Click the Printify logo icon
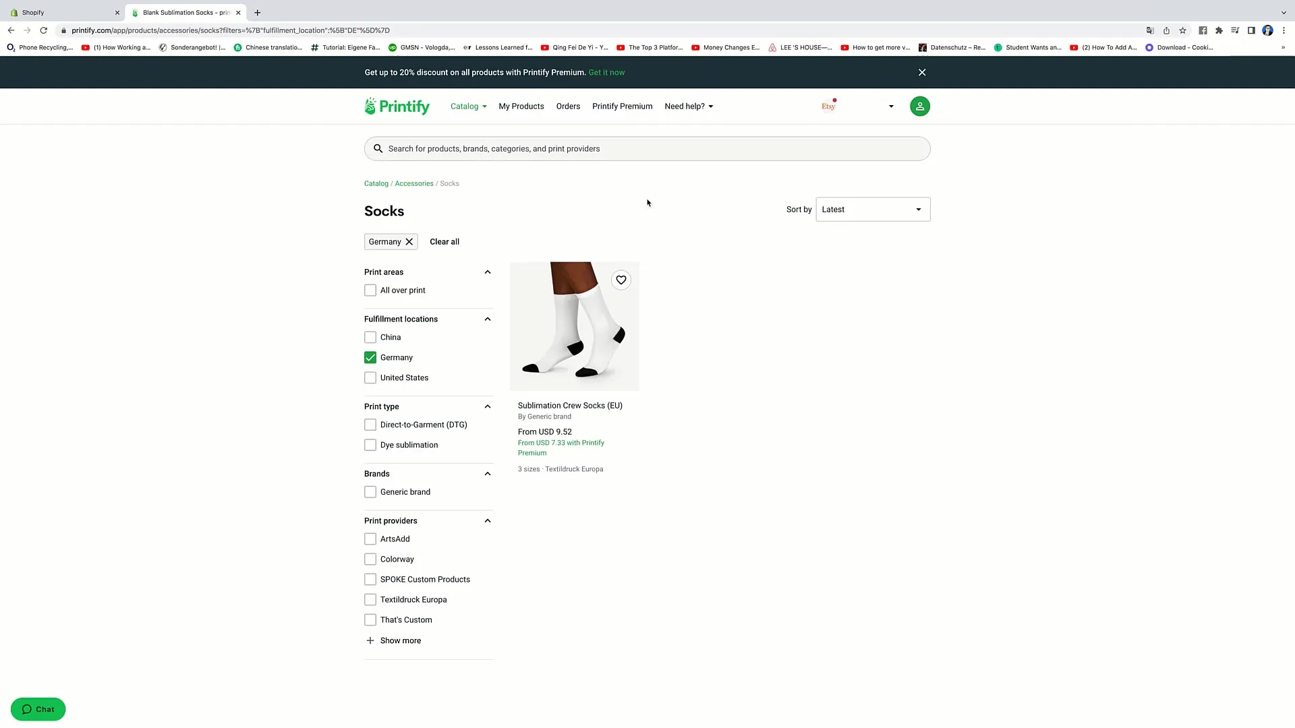Viewport: 1295px width, 728px height. pos(369,106)
